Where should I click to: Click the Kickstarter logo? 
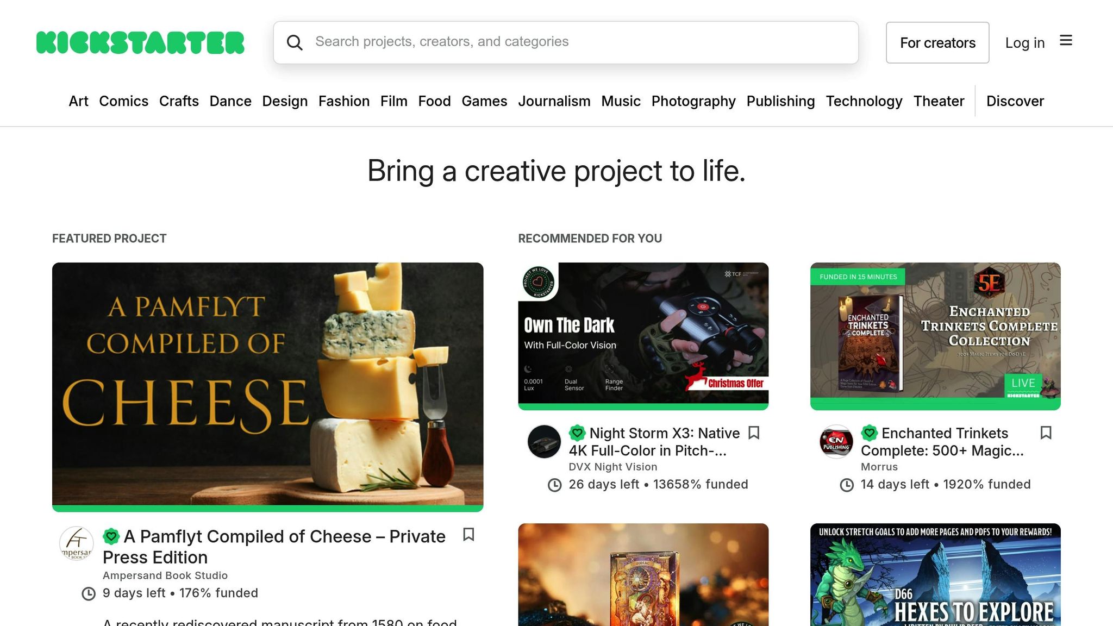pos(139,42)
